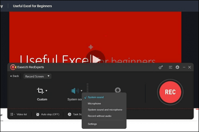Open the activation key icon

tap(161, 67)
